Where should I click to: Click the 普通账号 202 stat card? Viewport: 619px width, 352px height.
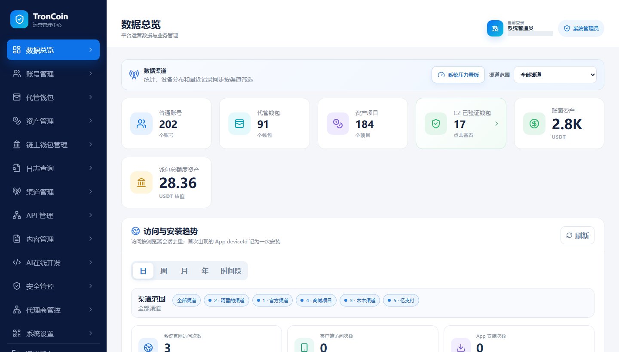click(166, 124)
